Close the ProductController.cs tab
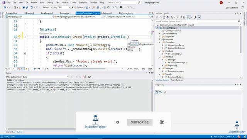This screenshot has height=139, width=247. [99, 13]
